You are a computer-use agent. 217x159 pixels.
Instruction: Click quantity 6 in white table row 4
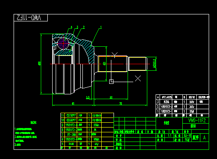pos(184,97)
